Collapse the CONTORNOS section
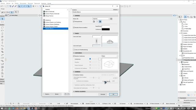 click(x=74, y=53)
